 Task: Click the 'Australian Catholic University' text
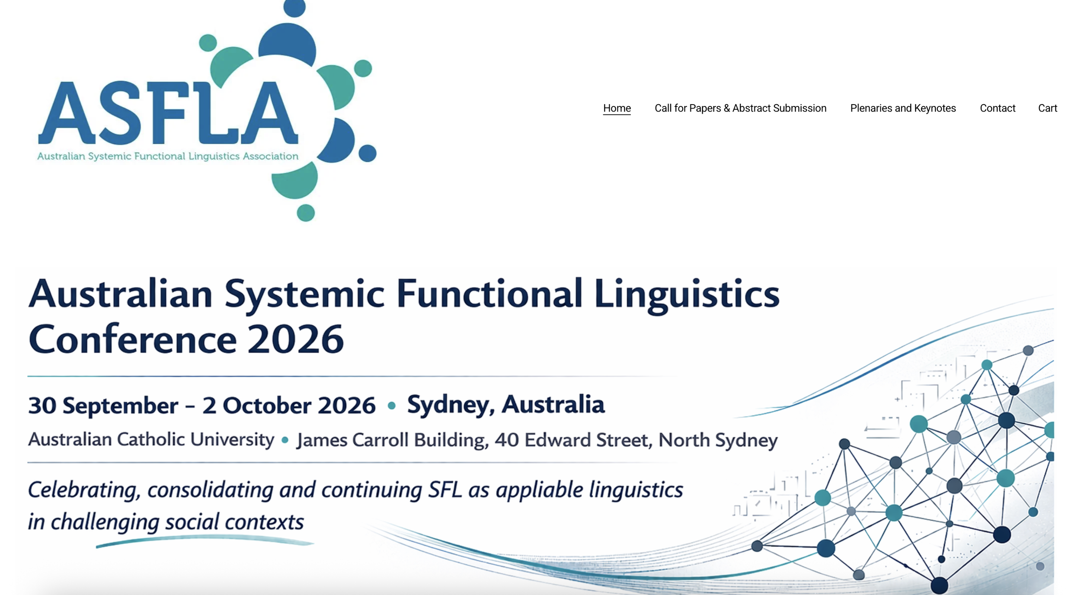(151, 439)
